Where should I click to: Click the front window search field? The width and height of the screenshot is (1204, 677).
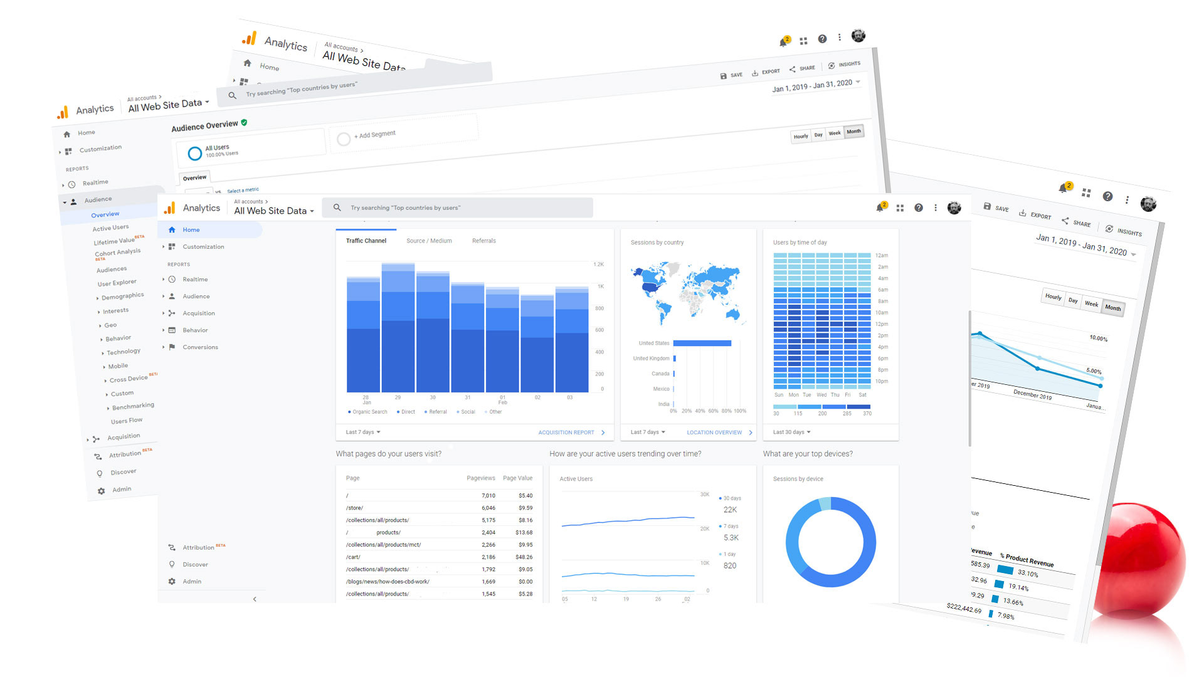(x=458, y=208)
